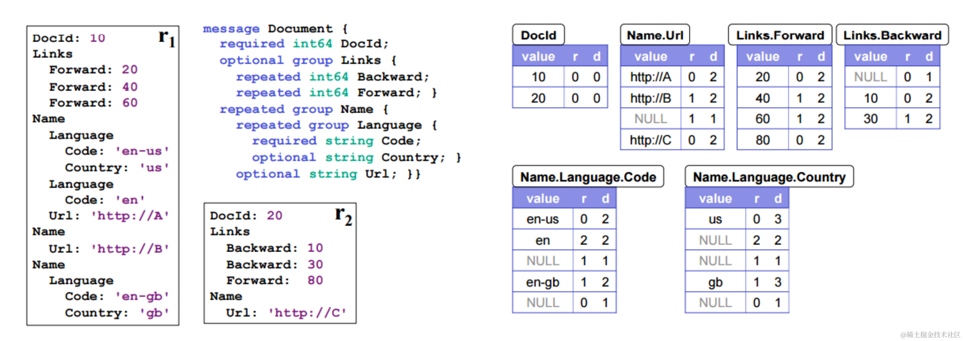Select the "DocId: 20" line in record r2
Image resolution: width=963 pixels, height=341 pixels.
click(246, 216)
